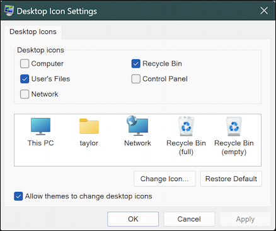Enable the Computer checkbox
This screenshot has width=276, height=231.
coord(25,64)
